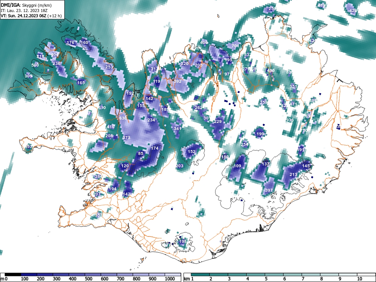
Task: Select the initial time 'IT: Lau. 23. 12. 2023 18Z'
Action: [x=24, y=11]
